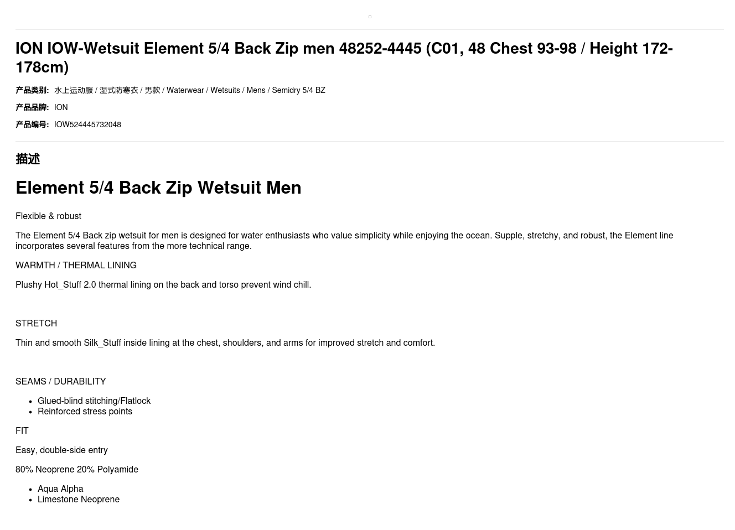Click the STRETCH subheading

(x=36, y=324)
